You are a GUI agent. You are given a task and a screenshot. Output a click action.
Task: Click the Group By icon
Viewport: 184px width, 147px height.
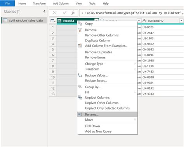point(80,87)
